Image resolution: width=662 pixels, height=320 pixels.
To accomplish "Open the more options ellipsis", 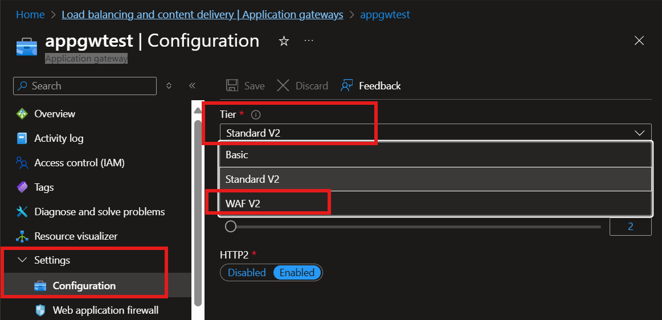I will [309, 40].
